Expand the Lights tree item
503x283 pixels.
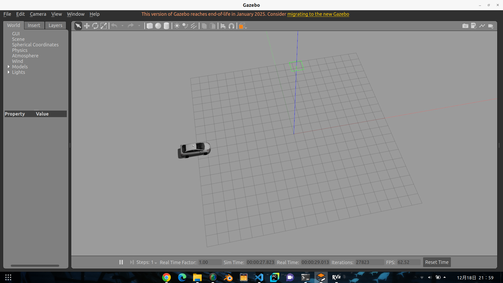9,72
